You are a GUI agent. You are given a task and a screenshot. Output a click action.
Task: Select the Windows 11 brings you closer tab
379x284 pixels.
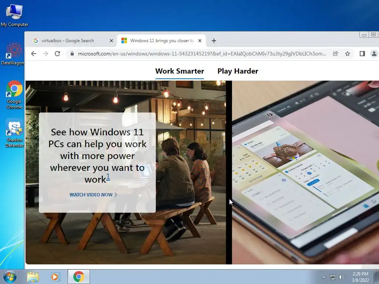coord(161,41)
